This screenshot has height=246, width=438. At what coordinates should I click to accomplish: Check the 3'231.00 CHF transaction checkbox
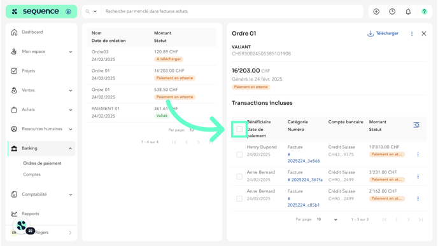[x=239, y=177]
